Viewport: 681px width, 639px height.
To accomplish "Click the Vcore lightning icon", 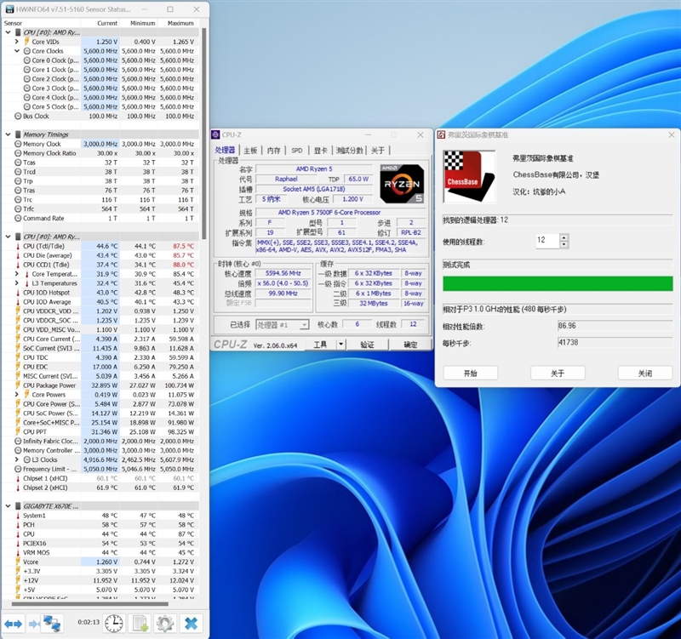I will pyautogui.click(x=18, y=562).
